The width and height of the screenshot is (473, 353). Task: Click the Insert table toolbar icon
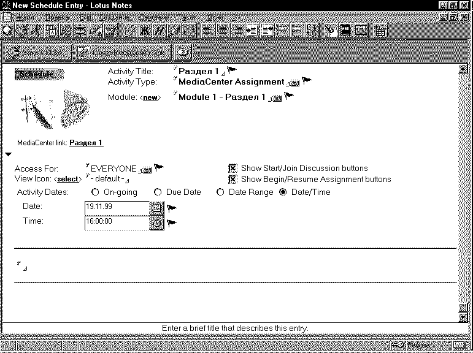click(381, 31)
